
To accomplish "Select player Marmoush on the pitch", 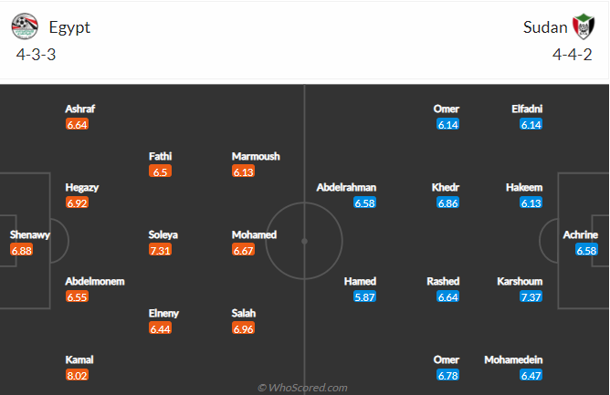I will pos(256,156).
